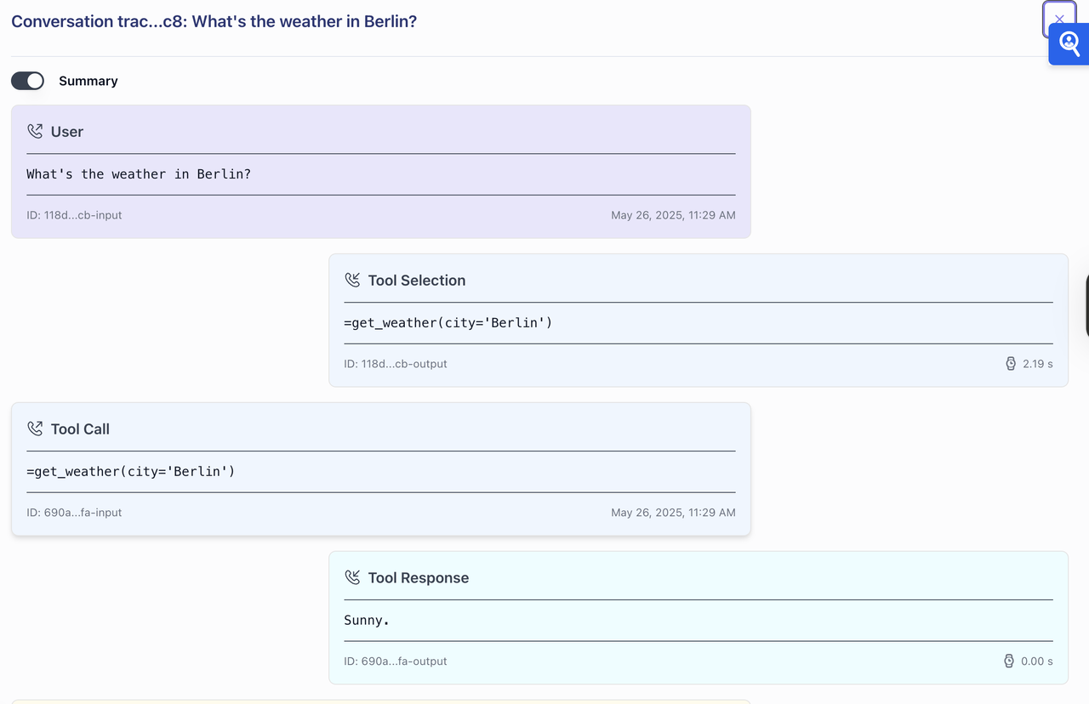1089x704 pixels.
Task: Click ID 690a...fa-input
Action: click(74, 513)
